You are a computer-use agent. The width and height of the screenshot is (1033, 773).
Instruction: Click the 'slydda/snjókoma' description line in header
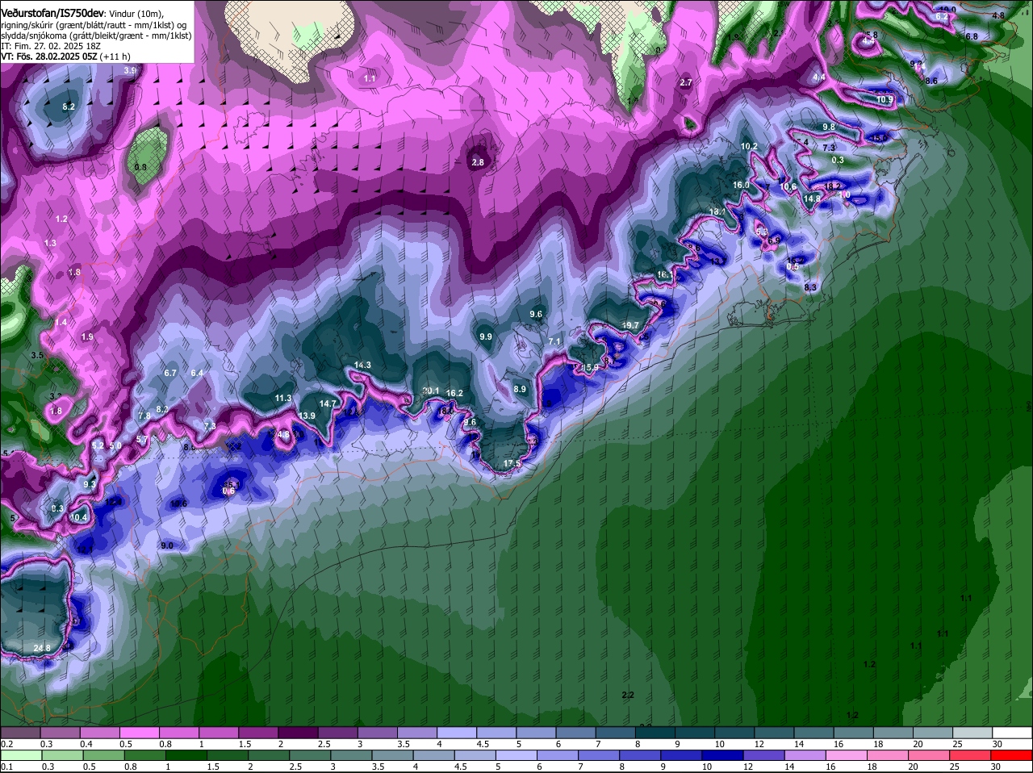pos(96,36)
